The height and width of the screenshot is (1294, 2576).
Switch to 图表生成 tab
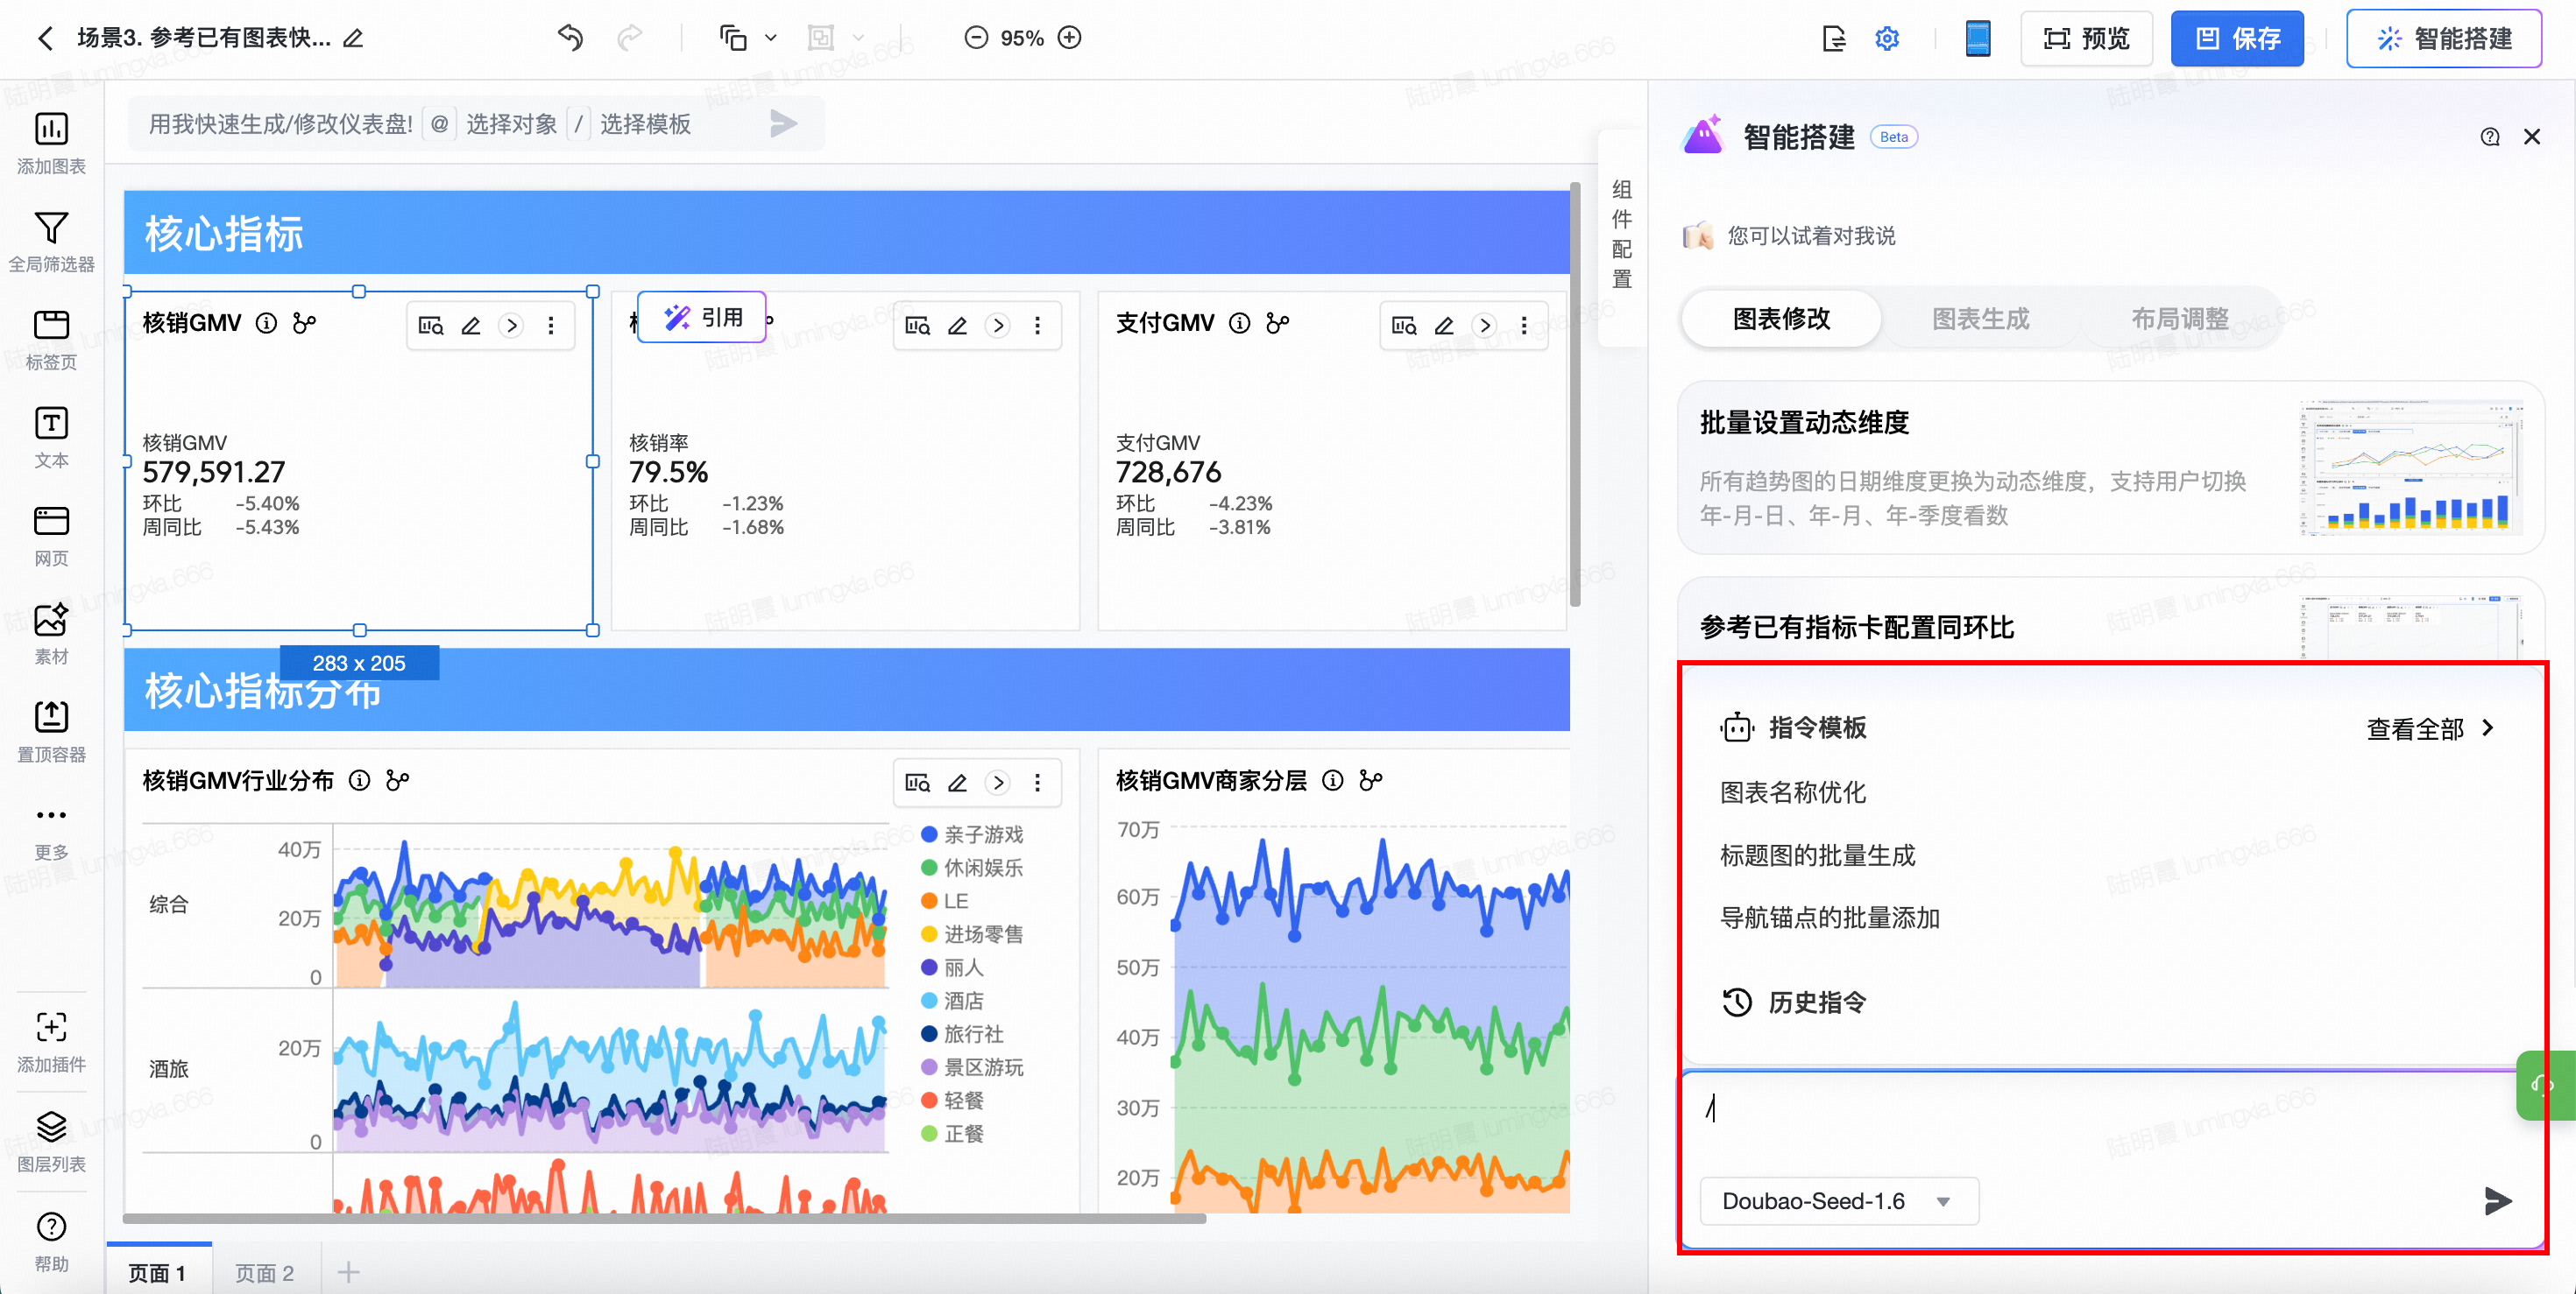(x=1980, y=319)
